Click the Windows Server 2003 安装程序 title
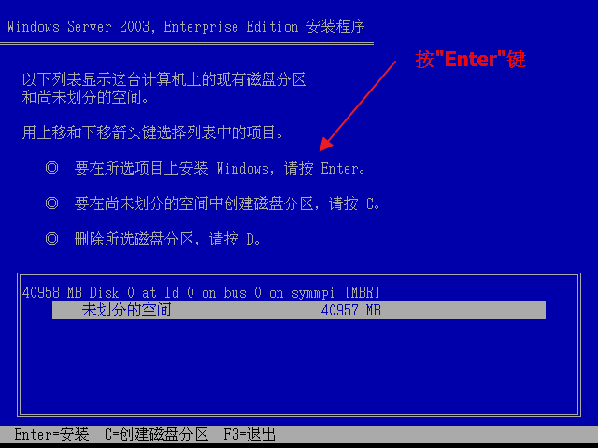 pyautogui.click(x=186, y=27)
